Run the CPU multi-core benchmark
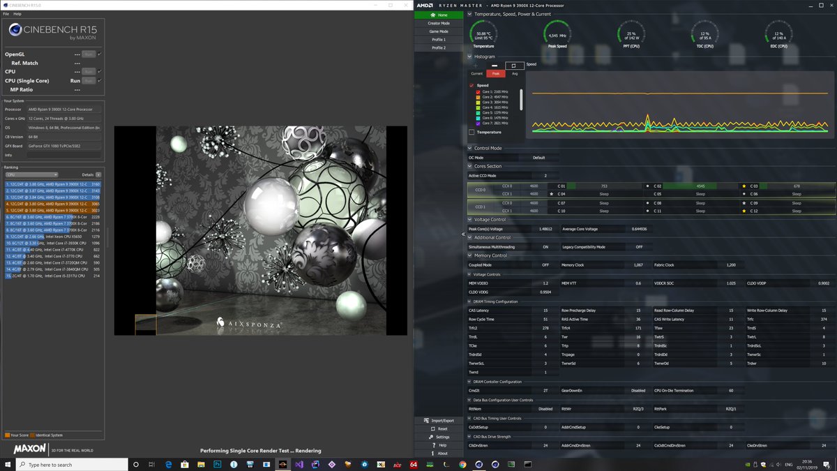 point(89,71)
